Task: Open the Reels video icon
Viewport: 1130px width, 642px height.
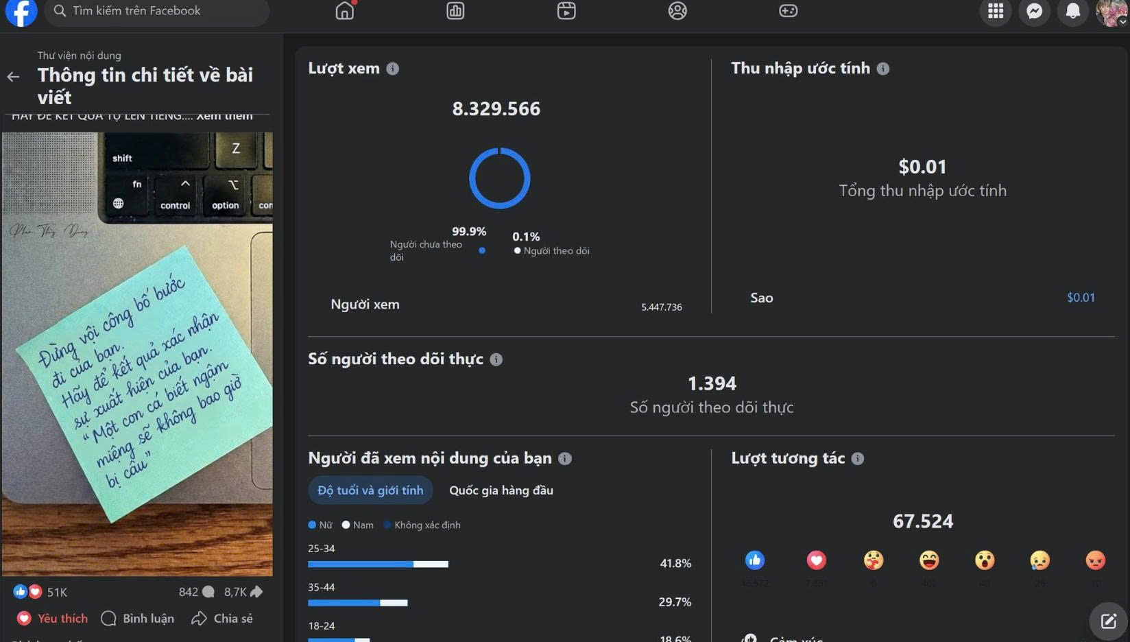Action: tap(566, 10)
